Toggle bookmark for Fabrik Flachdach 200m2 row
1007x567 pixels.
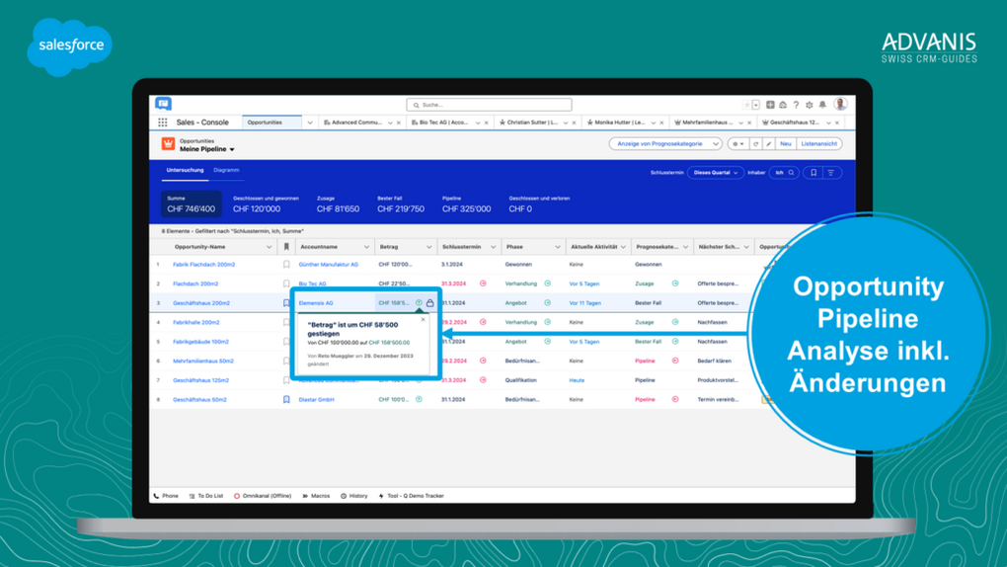286,265
